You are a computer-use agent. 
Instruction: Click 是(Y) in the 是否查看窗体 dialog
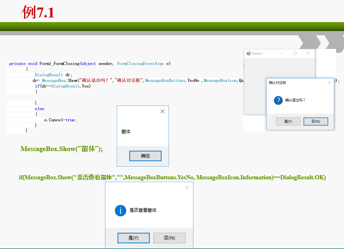[133, 238]
